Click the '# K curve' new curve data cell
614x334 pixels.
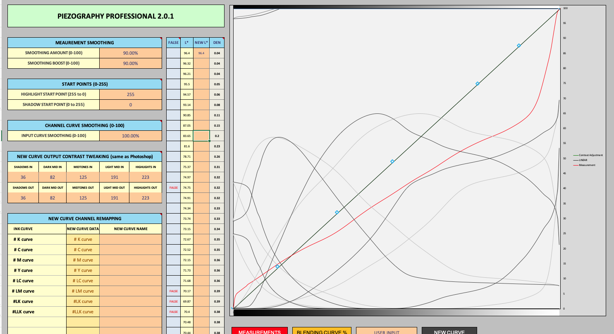83,239
